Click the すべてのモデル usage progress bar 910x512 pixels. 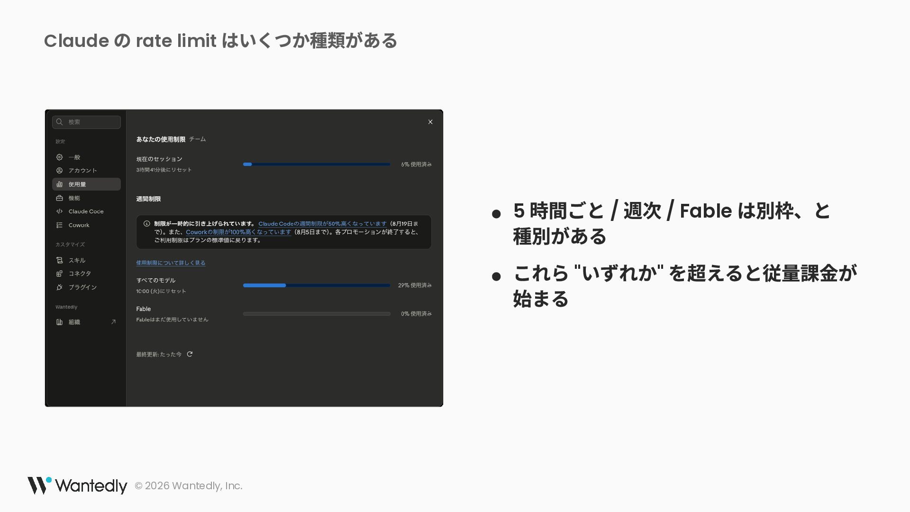tap(317, 285)
